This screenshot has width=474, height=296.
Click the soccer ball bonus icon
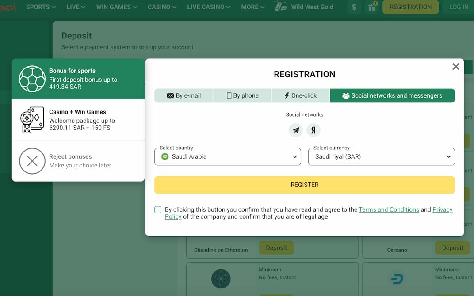point(32,79)
